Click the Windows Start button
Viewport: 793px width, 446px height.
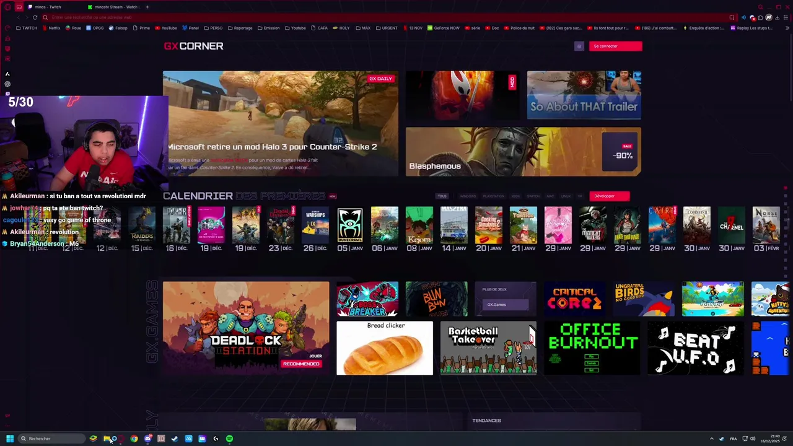10,439
